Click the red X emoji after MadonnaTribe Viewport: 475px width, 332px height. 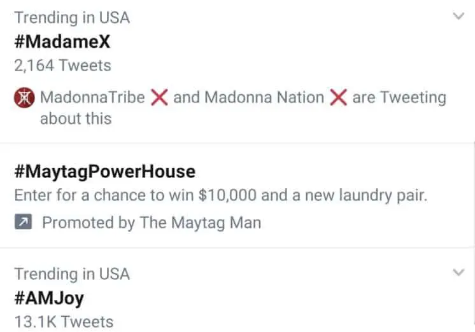[159, 98]
